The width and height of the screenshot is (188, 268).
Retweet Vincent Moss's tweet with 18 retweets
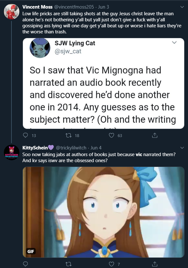(68, 135)
